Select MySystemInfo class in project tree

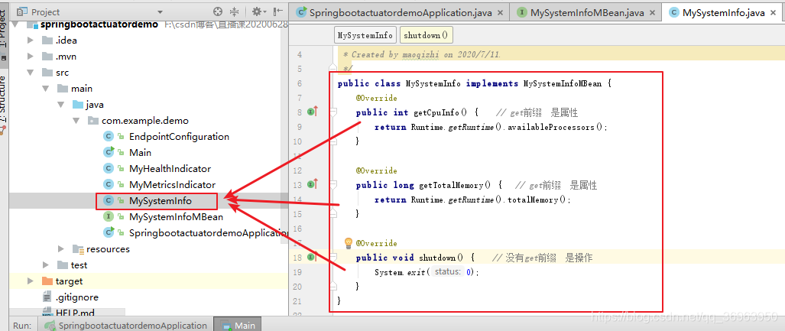[161, 201]
